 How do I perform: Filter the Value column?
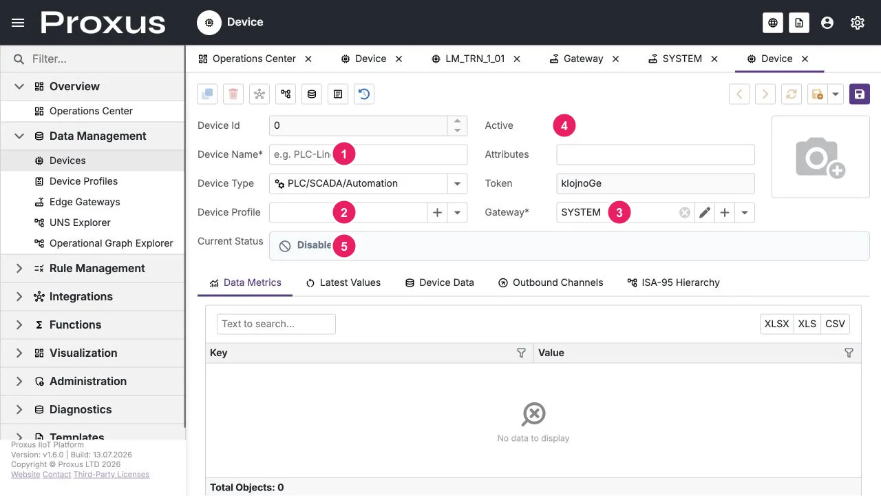pyautogui.click(x=849, y=353)
